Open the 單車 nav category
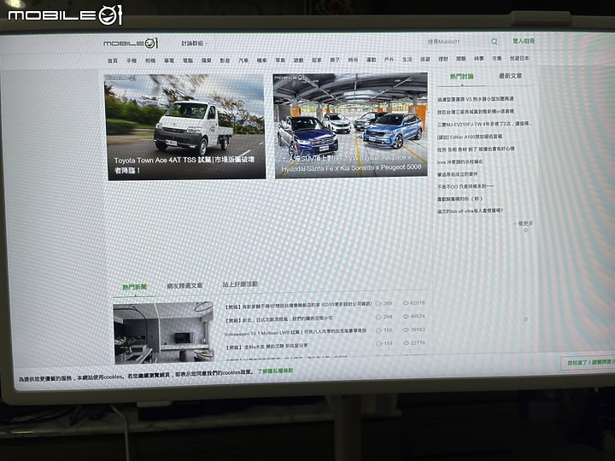The height and width of the screenshot is (461, 615). point(280,61)
